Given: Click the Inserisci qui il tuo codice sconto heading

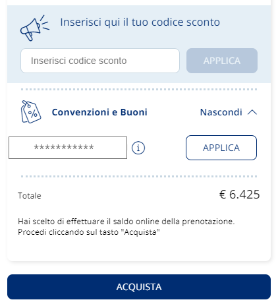Looking at the screenshot, I should pos(140,22).
